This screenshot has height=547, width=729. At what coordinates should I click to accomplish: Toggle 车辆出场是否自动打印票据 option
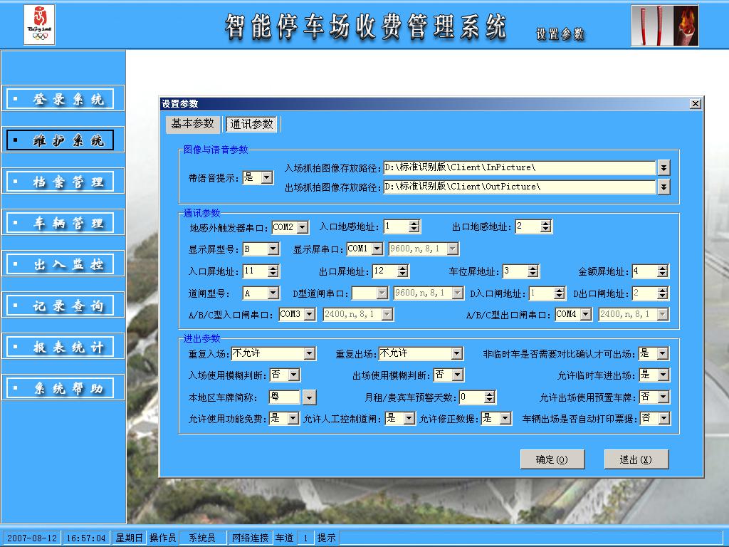(664, 418)
